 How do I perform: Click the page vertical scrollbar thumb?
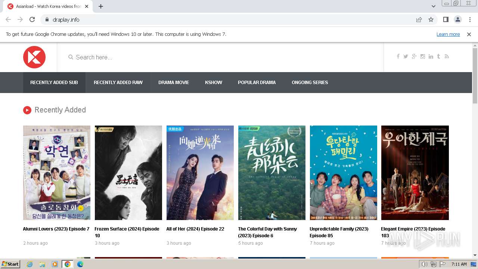tap(475, 75)
